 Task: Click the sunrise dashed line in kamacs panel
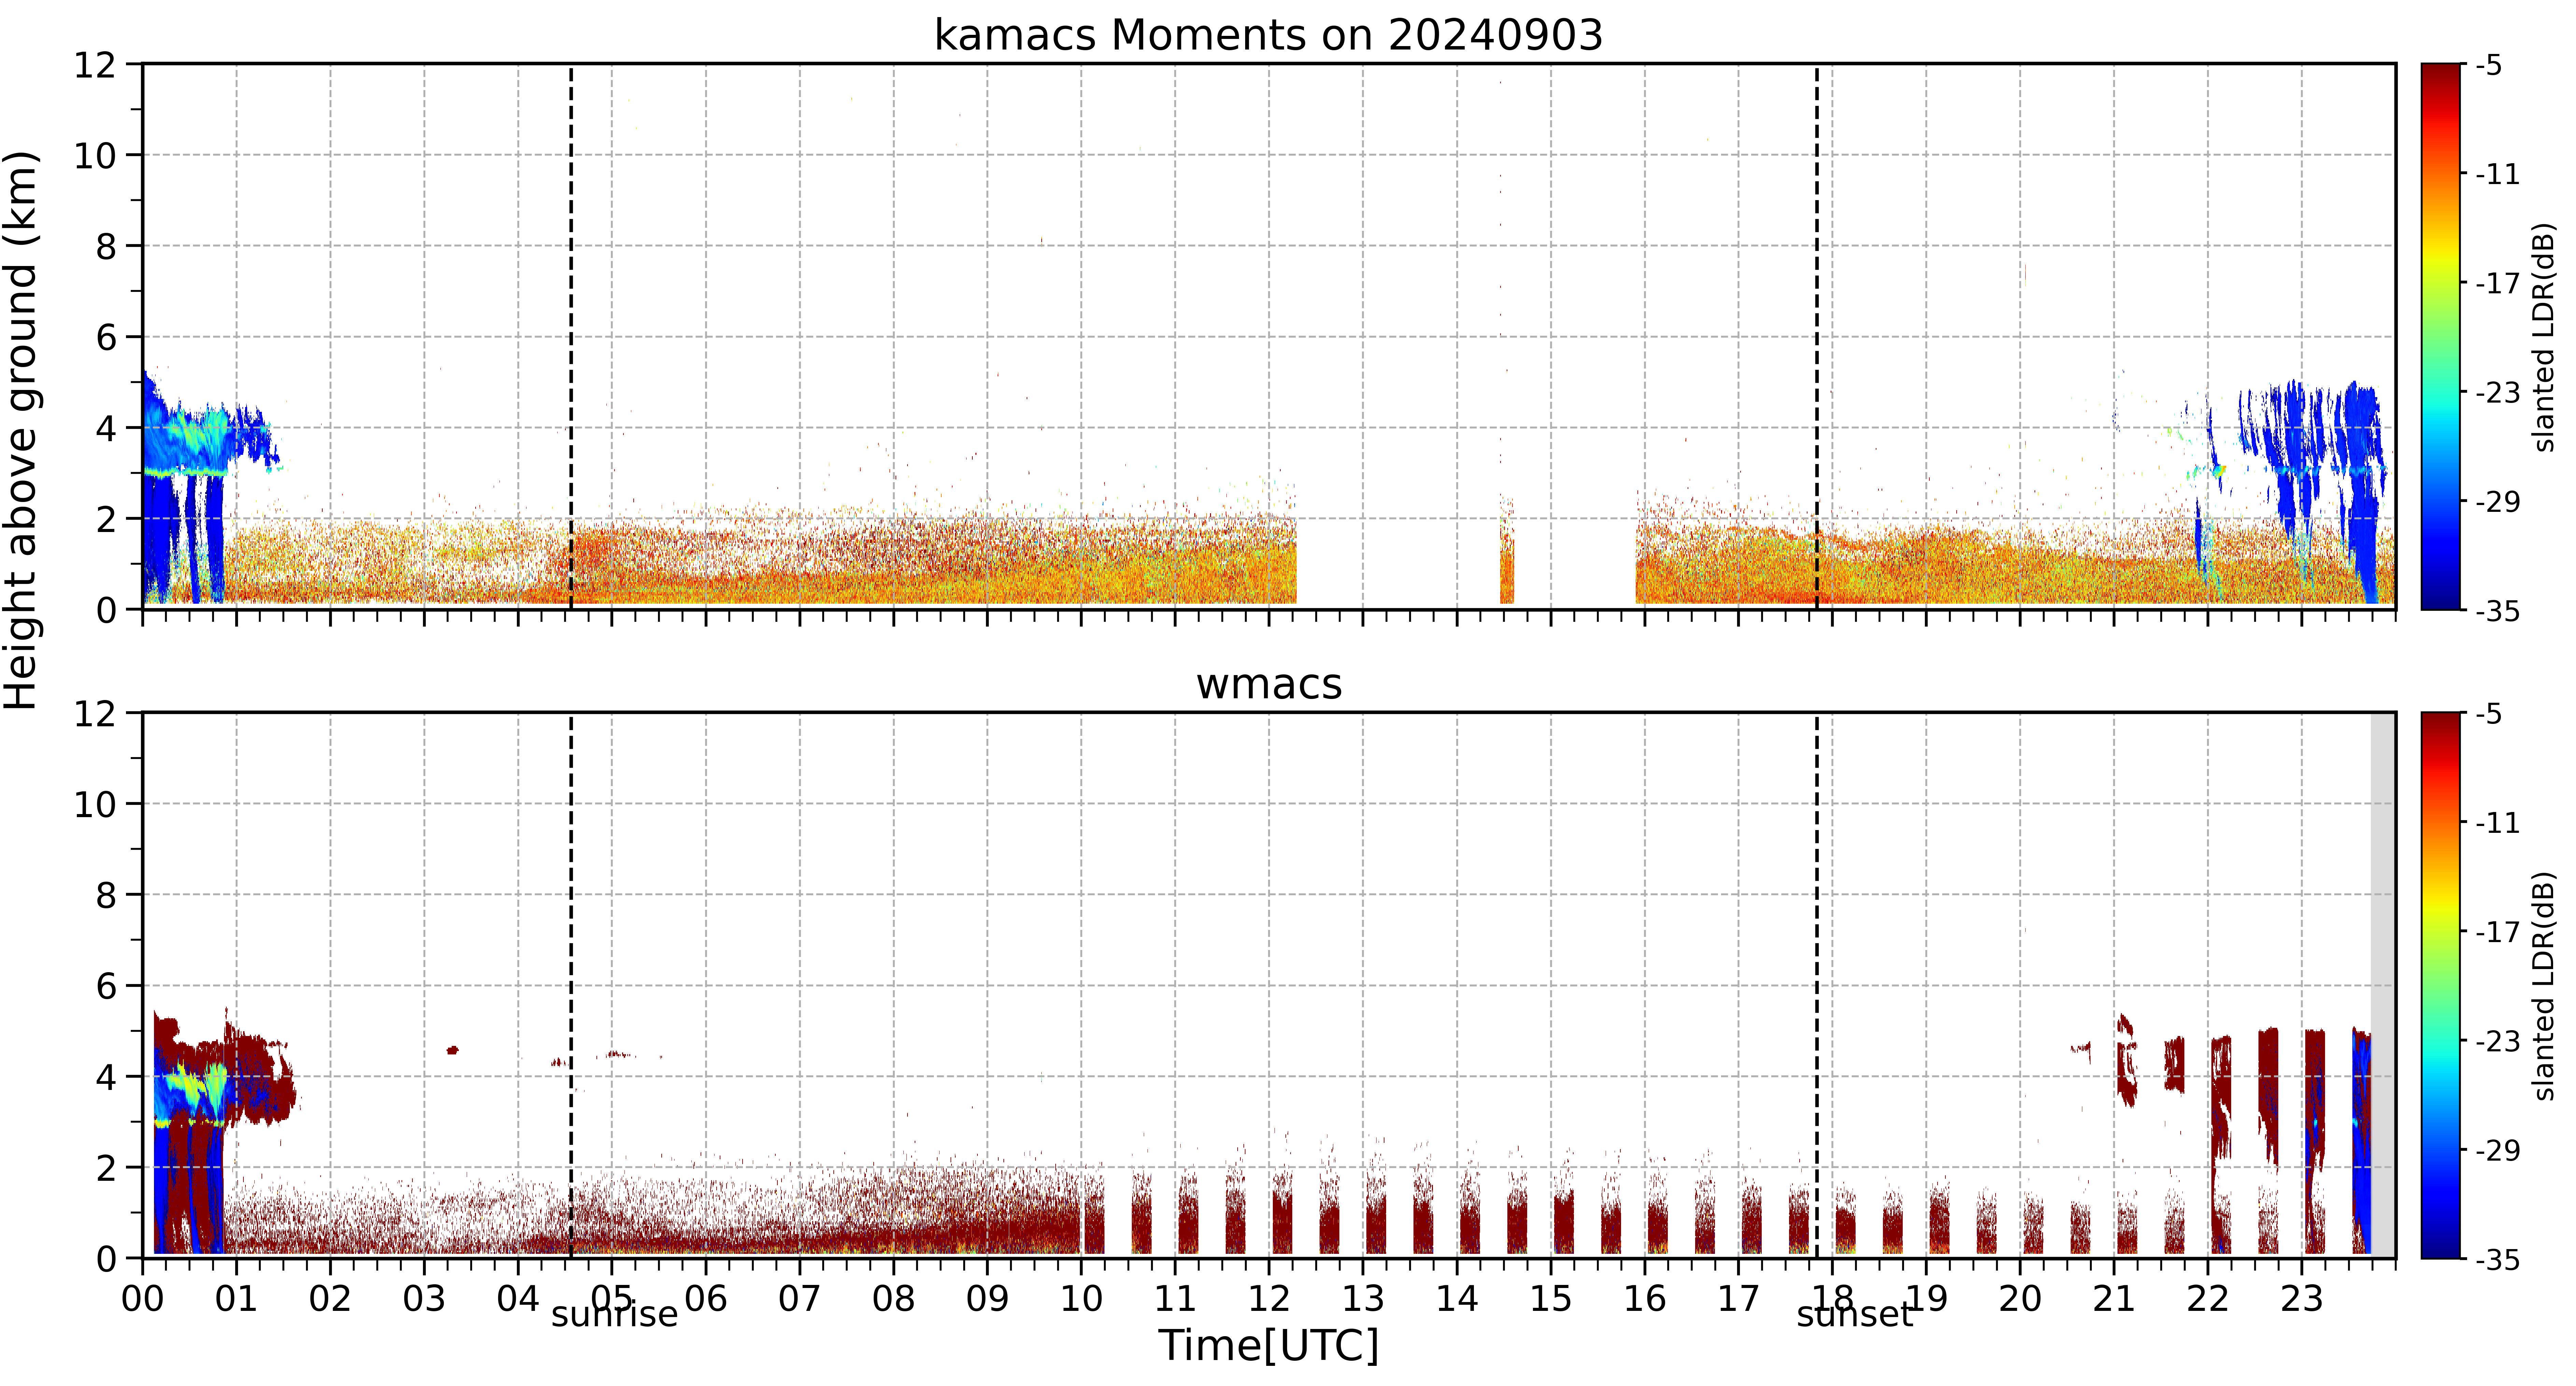[571, 337]
